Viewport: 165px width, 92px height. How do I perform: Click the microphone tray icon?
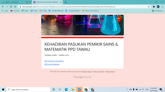[134, 89]
